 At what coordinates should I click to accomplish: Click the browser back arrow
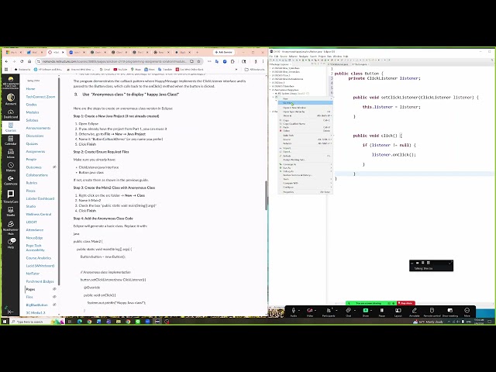pyautogui.click(x=7, y=61)
